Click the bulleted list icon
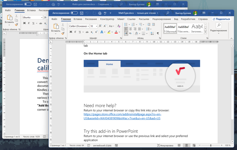Screen dimensions: 237x150 click(126, 25)
